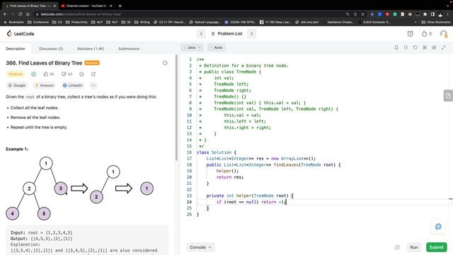453x255 pixels.
Task: Open the Bookmarks folder in bookmarks bar
Action: tap(13, 22)
